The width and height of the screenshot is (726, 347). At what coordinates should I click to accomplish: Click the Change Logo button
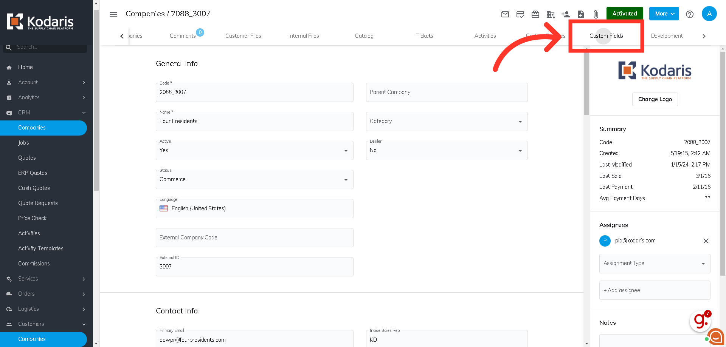click(655, 99)
